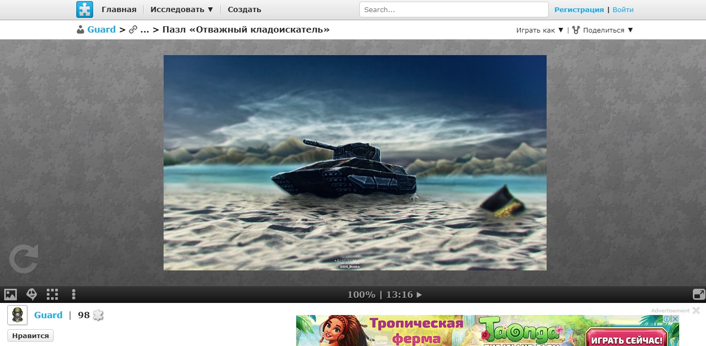Show the puzzle image preview icon
This screenshot has width=706, height=346.
11,295
